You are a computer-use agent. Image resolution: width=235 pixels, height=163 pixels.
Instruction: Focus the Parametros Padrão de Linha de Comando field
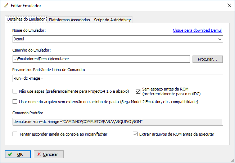(x=117, y=78)
